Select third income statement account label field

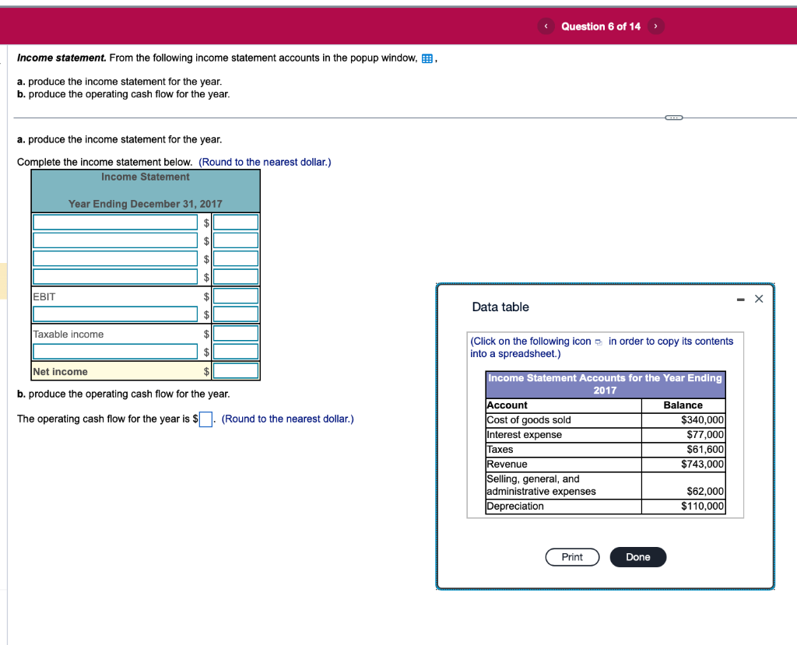pos(115,258)
